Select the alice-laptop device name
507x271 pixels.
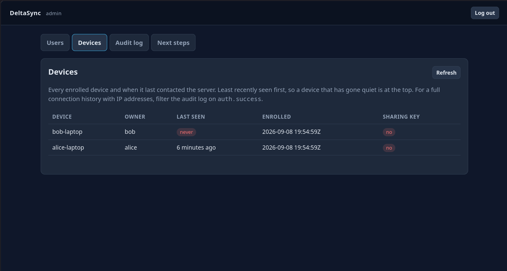pyautogui.click(x=68, y=147)
